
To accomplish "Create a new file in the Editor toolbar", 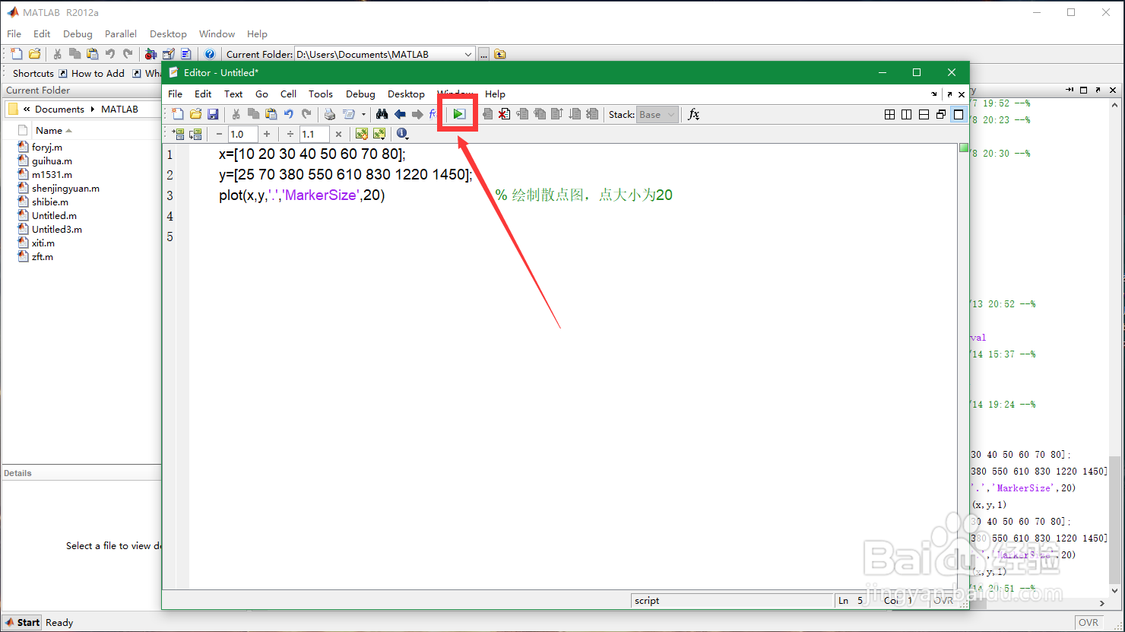I will (178, 114).
